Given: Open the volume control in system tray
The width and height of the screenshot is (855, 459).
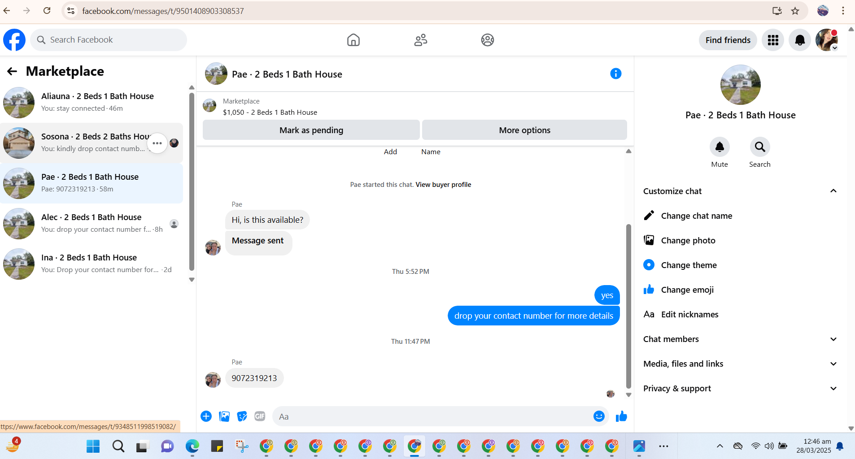Looking at the screenshot, I should 769,446.
